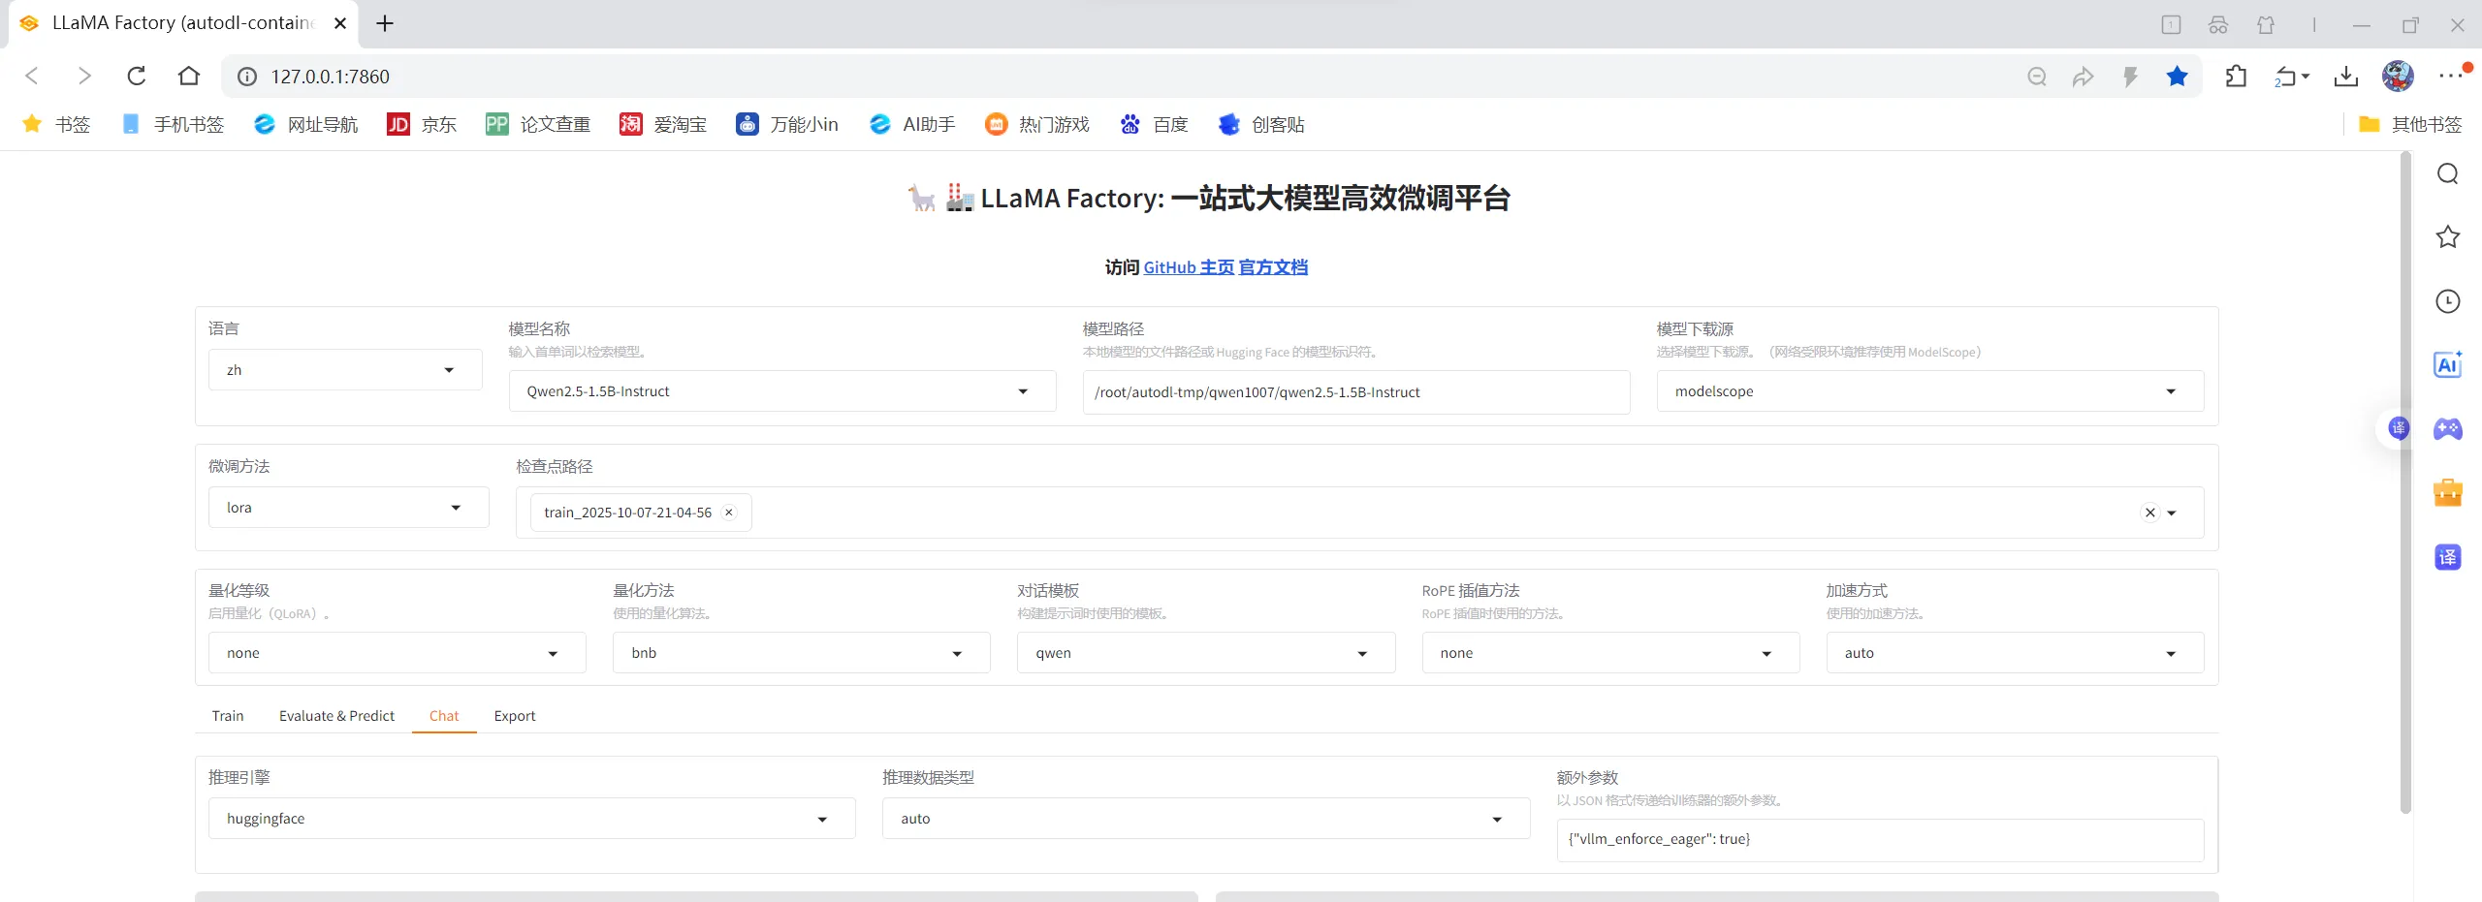Switch to the Evaluate & Predict tab
Viewport: 2482px width, 902px height.
(336, 716)
